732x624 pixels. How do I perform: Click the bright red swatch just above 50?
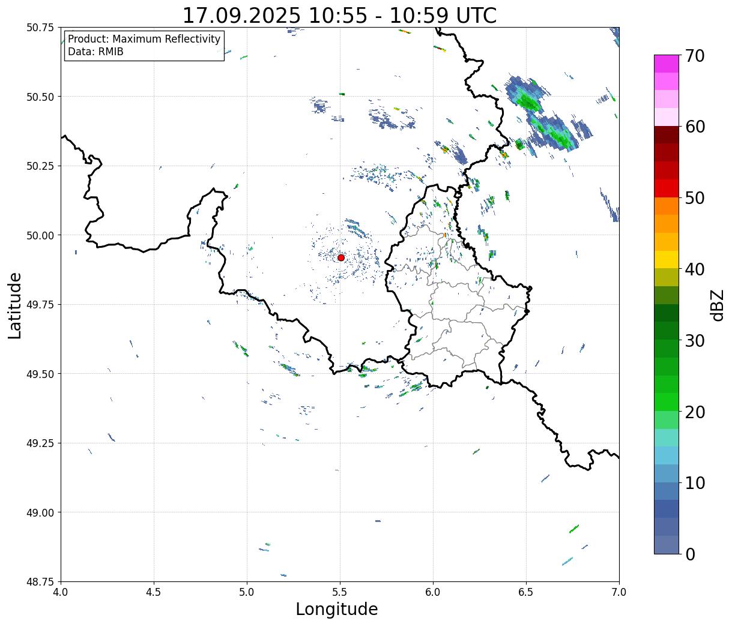pos(667,188)
